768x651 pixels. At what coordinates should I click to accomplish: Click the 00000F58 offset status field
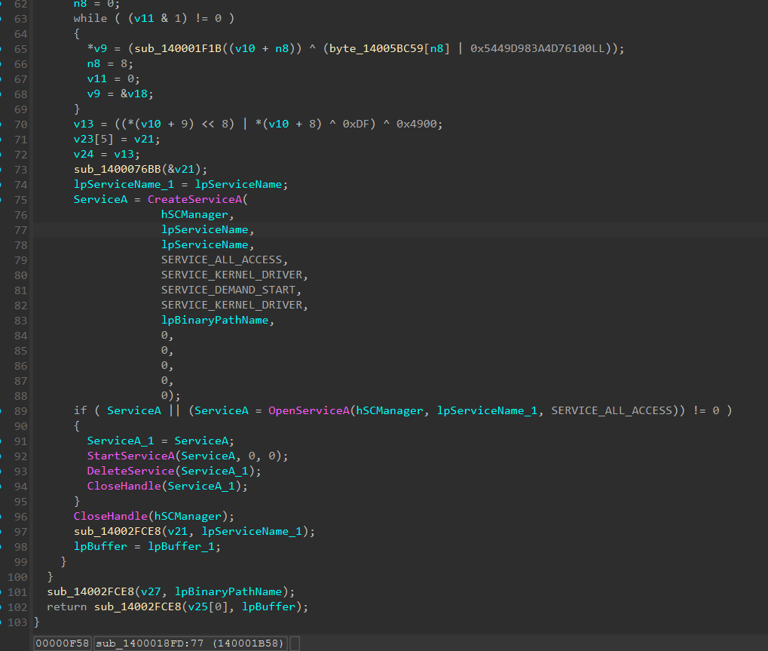click(x=63, y=643)
